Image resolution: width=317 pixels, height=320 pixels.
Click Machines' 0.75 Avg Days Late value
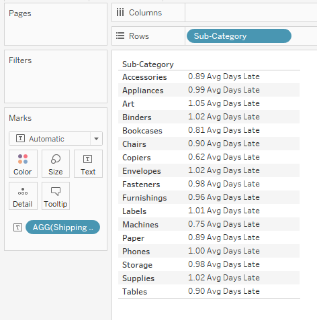click(x=224, y=224)
